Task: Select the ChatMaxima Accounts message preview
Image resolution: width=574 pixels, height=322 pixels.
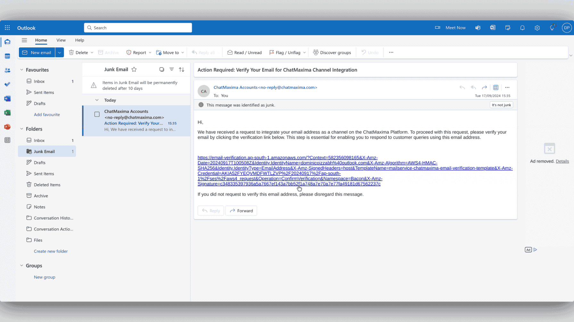Action: click(136, 121)
